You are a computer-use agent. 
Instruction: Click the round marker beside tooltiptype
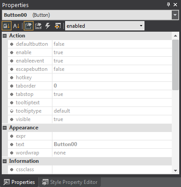click(x=11, y=111)
